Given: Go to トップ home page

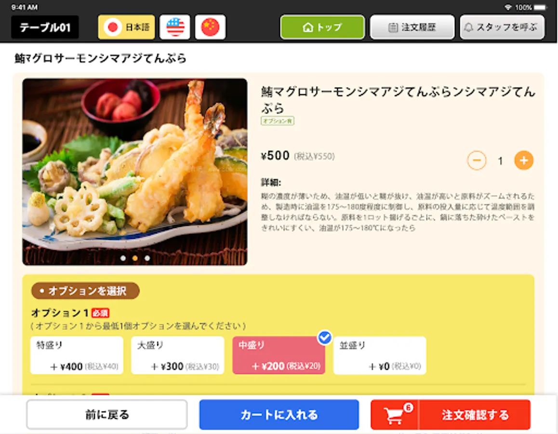Looking at the screenshot, I should [x=322, y=27].
